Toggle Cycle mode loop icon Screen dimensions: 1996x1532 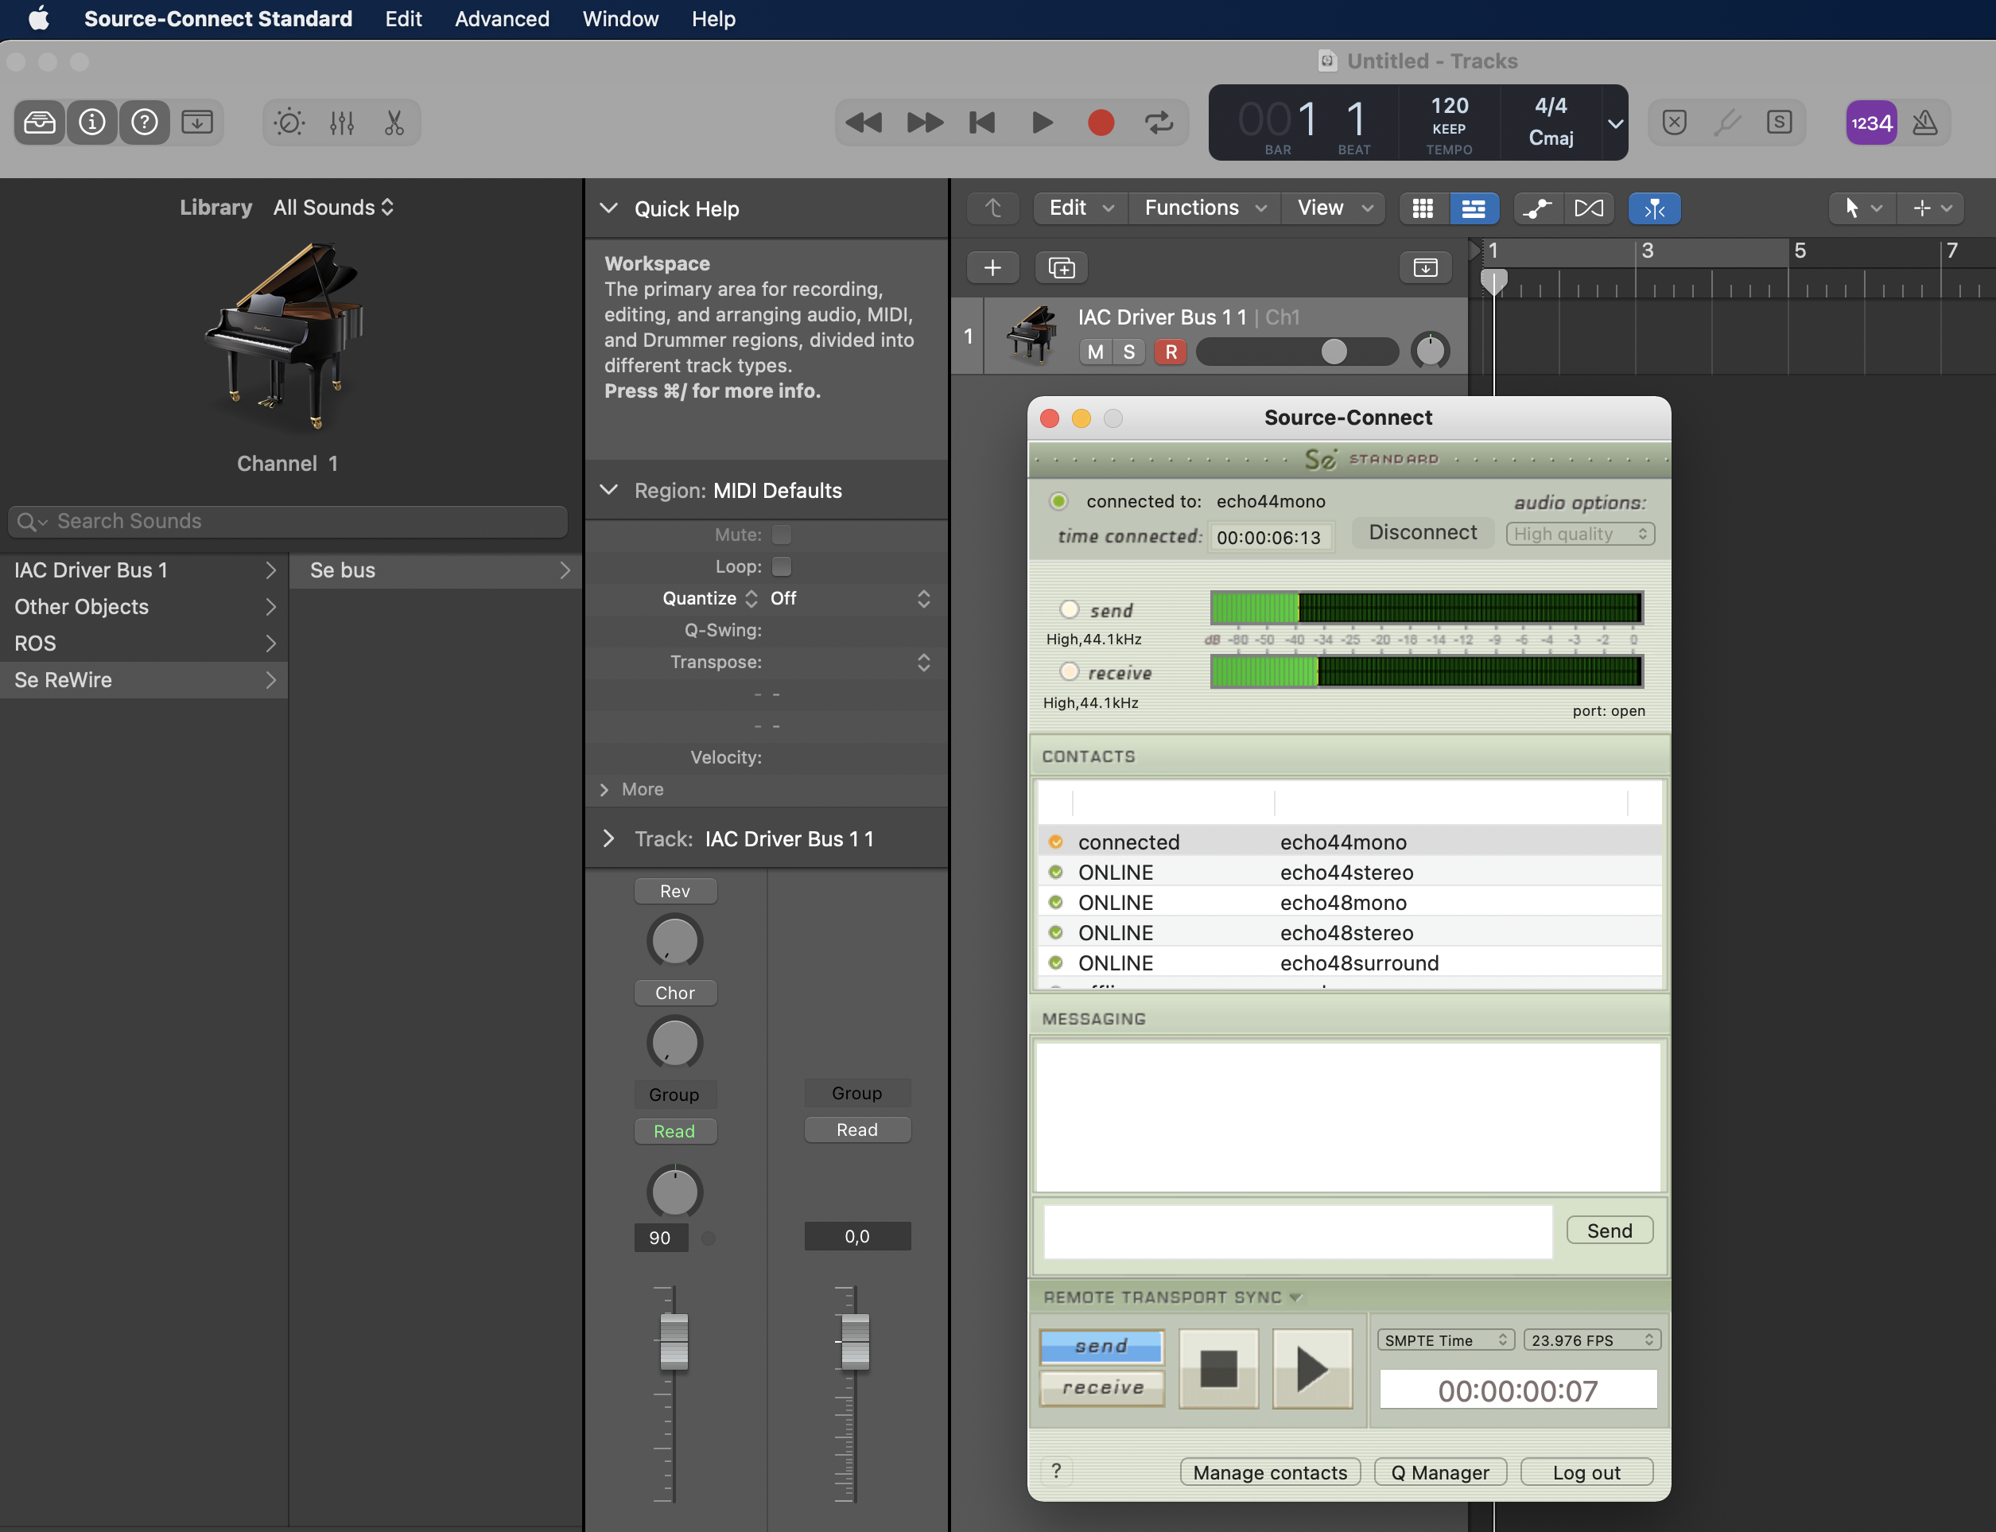pyautogui.click(x=1159, y=122)
